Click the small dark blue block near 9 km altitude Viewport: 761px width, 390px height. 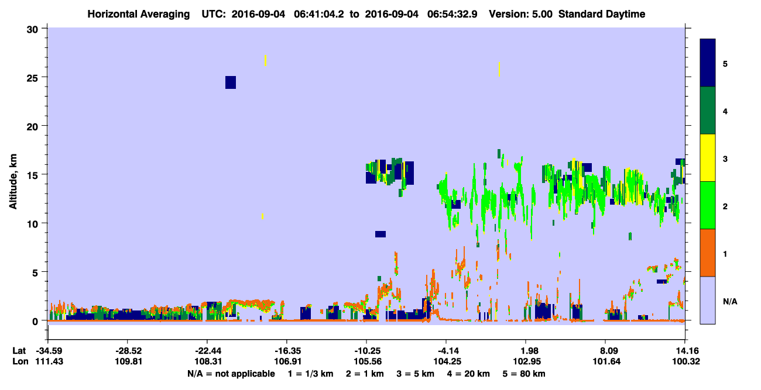click(x=380, y=234)
